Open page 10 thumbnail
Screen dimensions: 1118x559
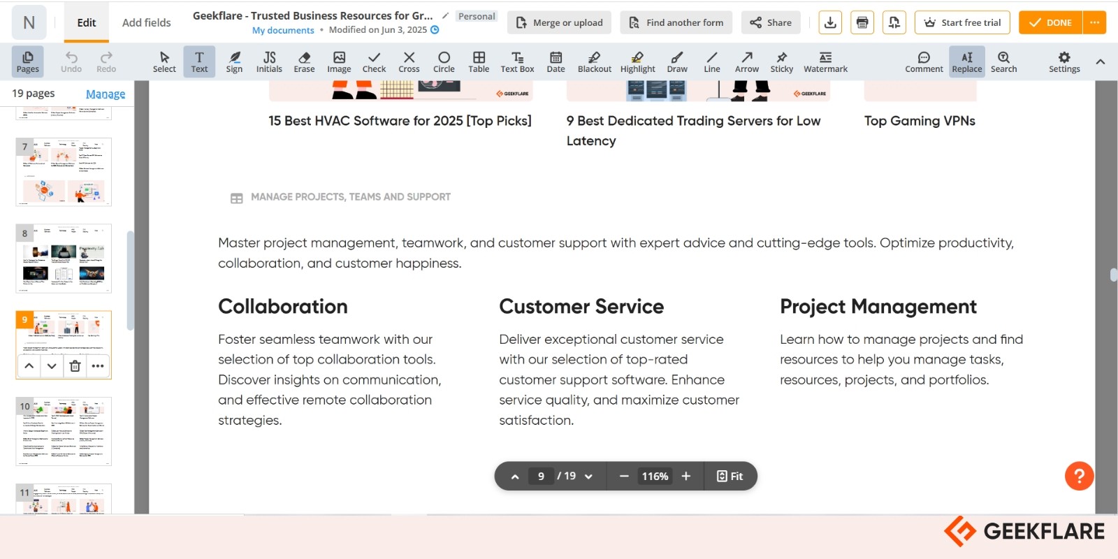coord(64,431)
